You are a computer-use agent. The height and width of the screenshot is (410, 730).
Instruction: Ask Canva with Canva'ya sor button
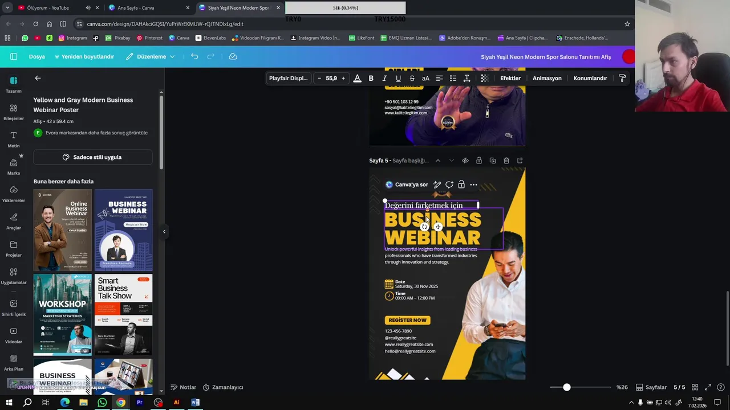tap(407, 184)
